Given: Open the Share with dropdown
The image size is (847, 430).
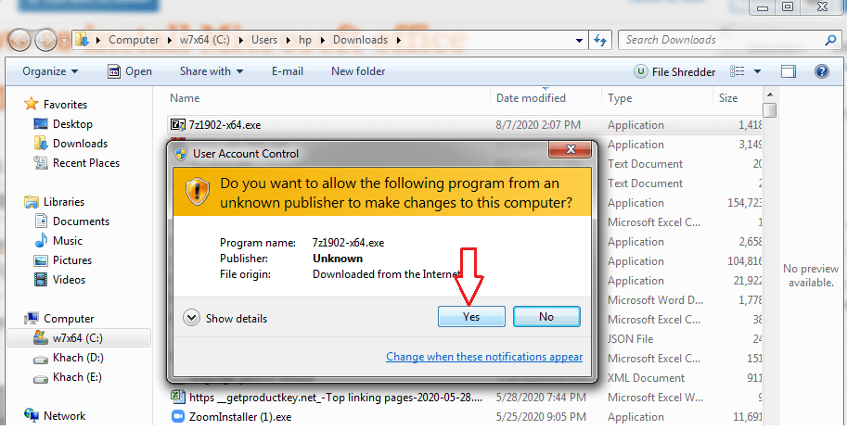Looking at the screenshot, I should 212,71.
